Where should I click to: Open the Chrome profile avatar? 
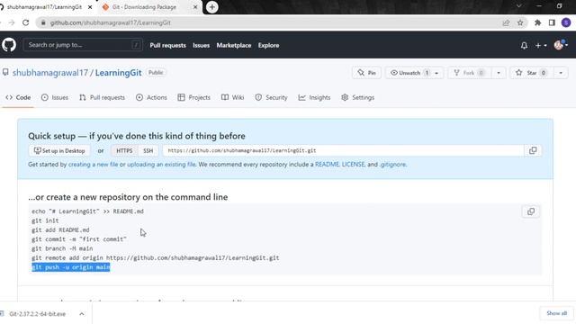click(x=566, y=22)
